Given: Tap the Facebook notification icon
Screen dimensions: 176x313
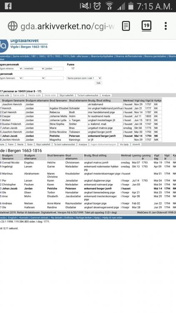Looking at the screenshot, I should 8,6.
